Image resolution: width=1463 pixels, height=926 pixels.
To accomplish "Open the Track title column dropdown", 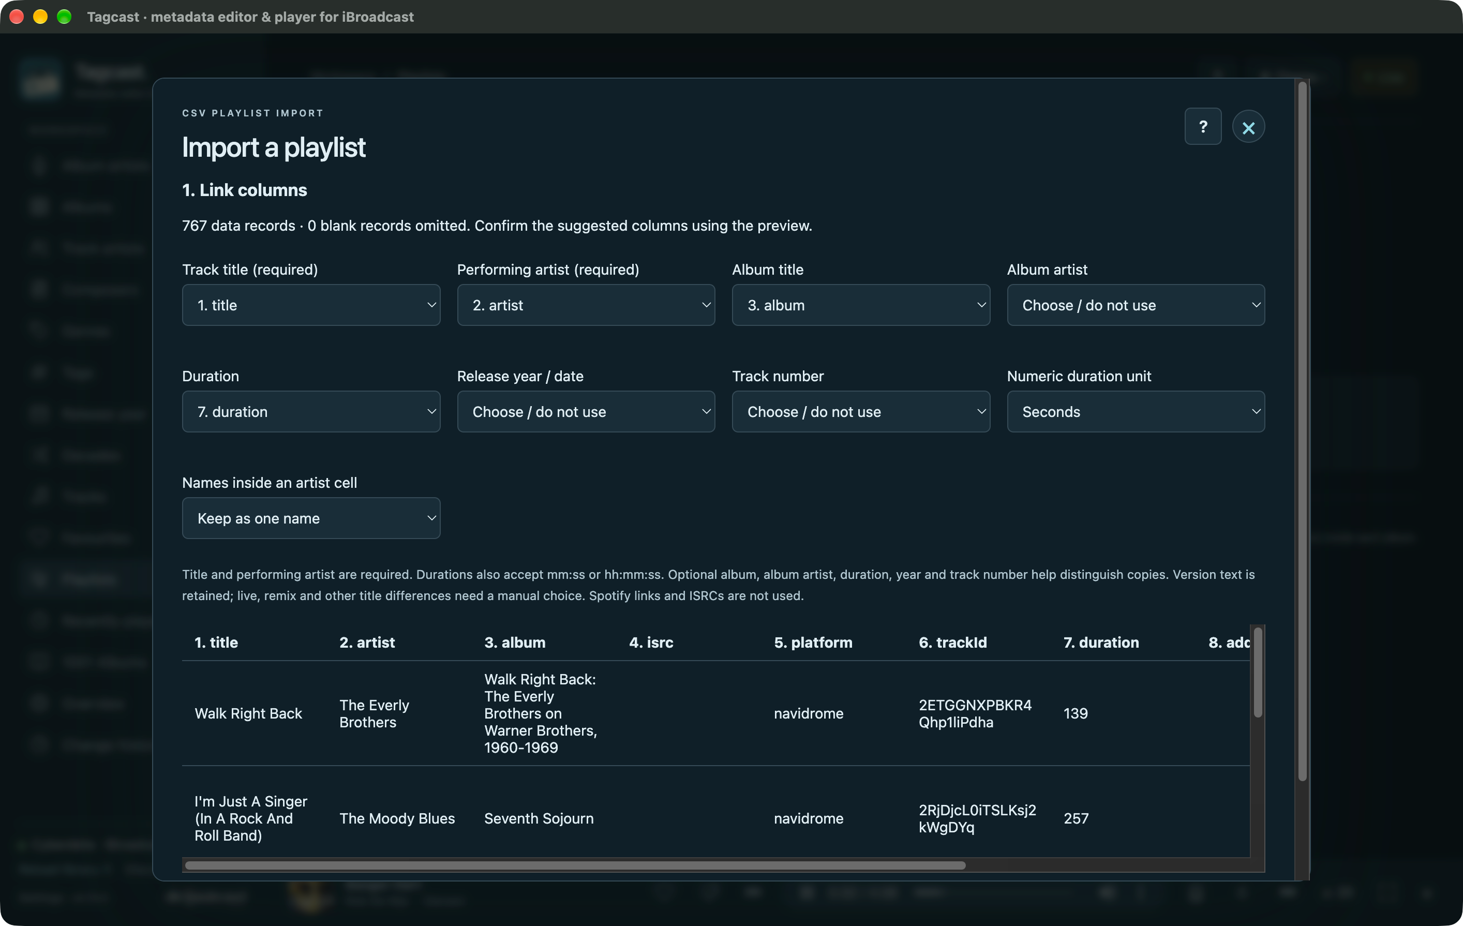I will (x=311, y=305).
